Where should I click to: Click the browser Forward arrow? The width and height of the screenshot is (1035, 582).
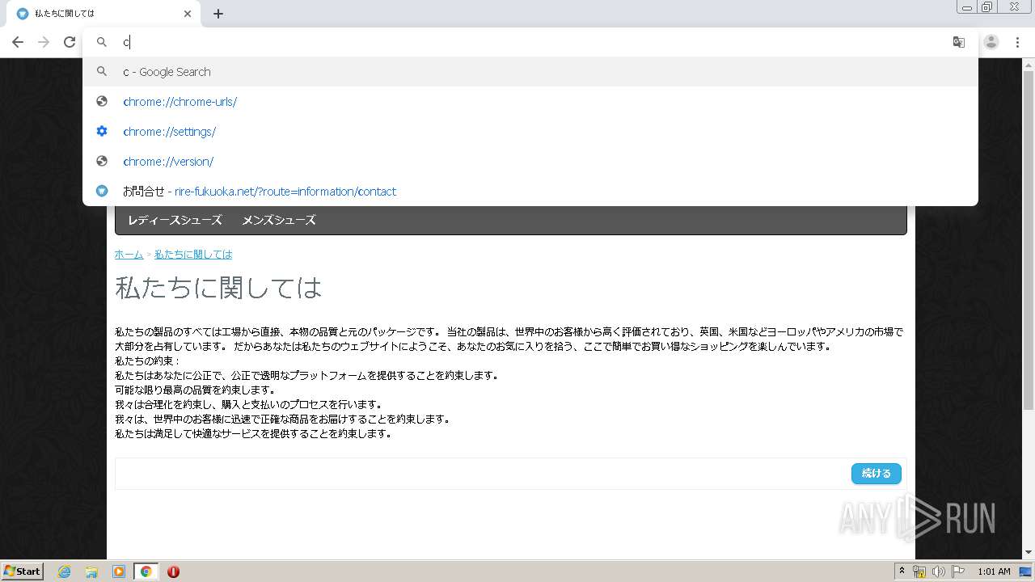tap(44, 42)
